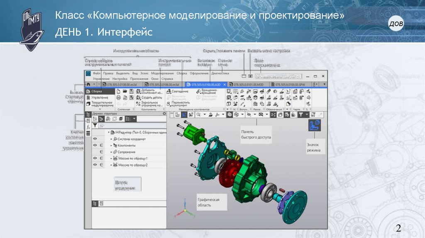Open the dropdown arrow next to home icon
This screenshot has height=238, width=425.
tap(94, 85)
